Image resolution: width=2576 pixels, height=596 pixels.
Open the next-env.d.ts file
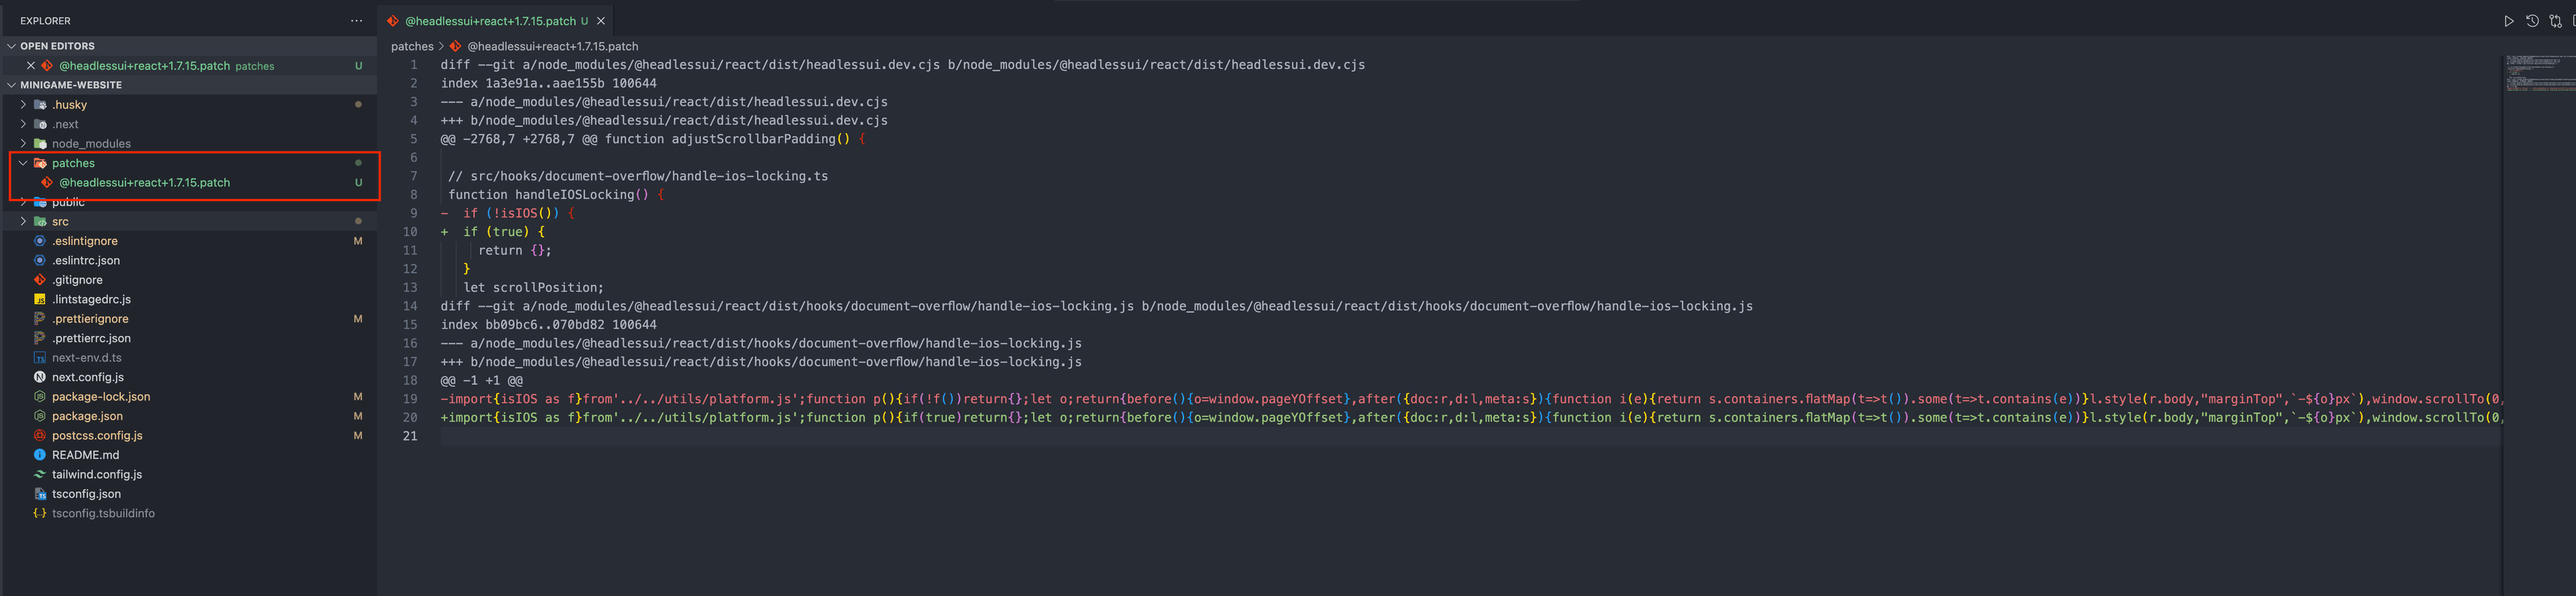[87, 358]
